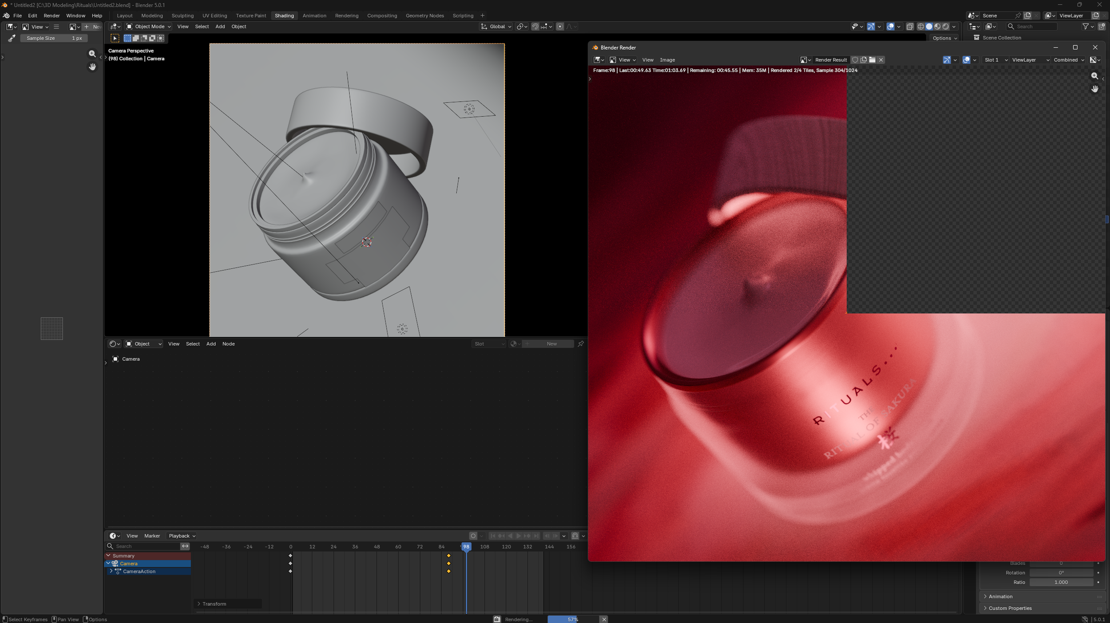1110x623 pixels.
Task: Unlink the Render Result image with the X icon
Action: pos(881,60)
